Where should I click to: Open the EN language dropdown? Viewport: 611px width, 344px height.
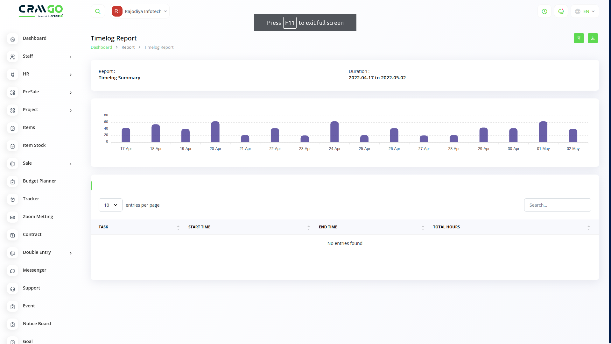pyautogui.click(x=585, y=11)
